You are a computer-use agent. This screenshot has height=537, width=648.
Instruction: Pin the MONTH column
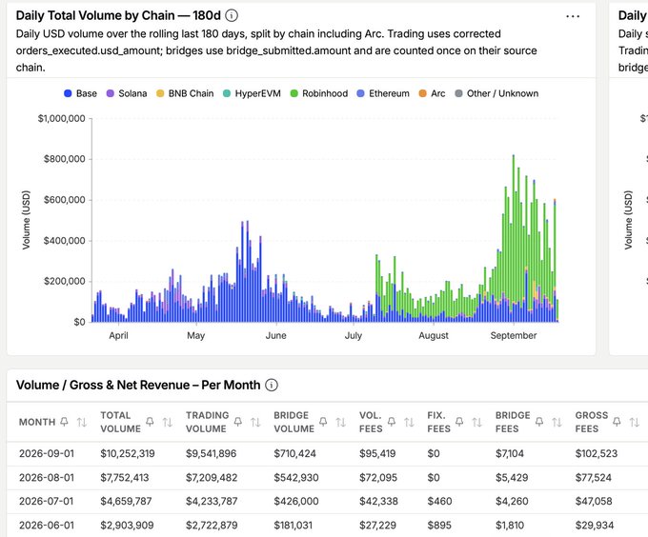(x=64, y=422)
